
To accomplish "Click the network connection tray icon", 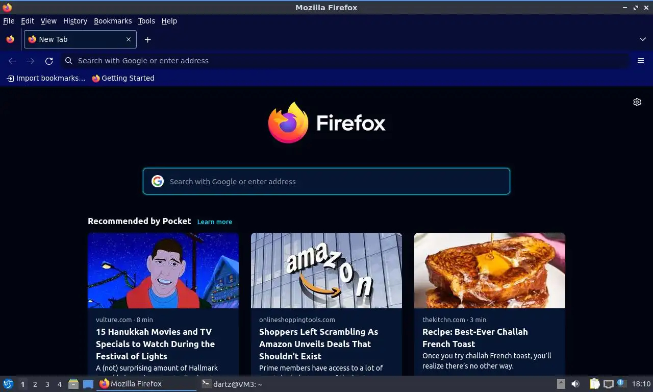I will point(609,384).
